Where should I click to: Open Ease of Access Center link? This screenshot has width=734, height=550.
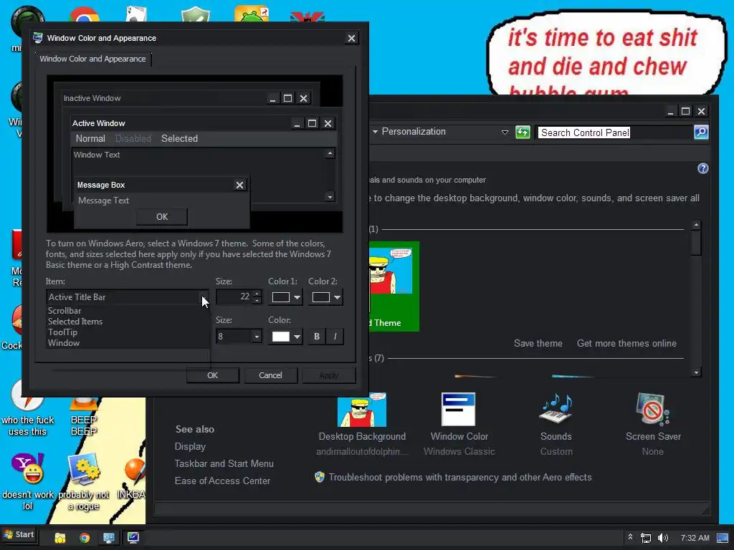coord(222,481)
